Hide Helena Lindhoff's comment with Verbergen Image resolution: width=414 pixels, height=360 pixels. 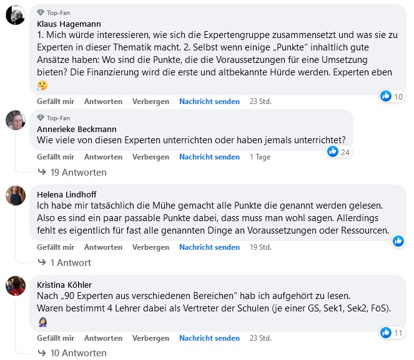pyautogui.click(x=150, y=247)
